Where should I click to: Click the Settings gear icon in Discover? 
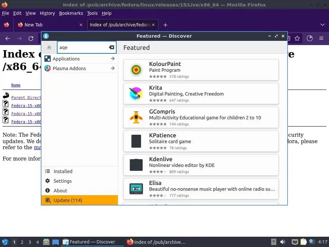(48, 181)
